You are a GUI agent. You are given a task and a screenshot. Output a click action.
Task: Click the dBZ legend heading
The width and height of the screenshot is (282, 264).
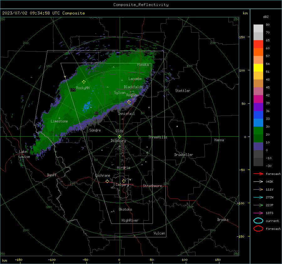point(266,17)
